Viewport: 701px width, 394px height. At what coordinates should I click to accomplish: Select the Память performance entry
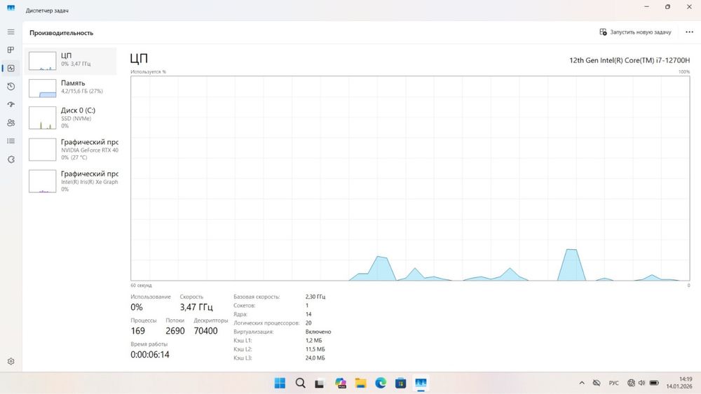coord(72,87)
